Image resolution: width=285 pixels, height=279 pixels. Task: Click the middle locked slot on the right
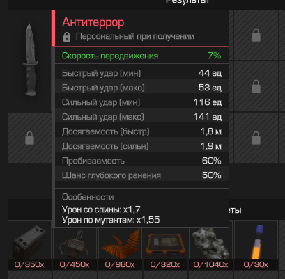pyautogui.click(x=256, y=86)
